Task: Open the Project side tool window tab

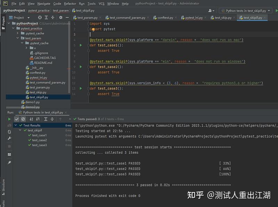Action: [x=3, y=23]
